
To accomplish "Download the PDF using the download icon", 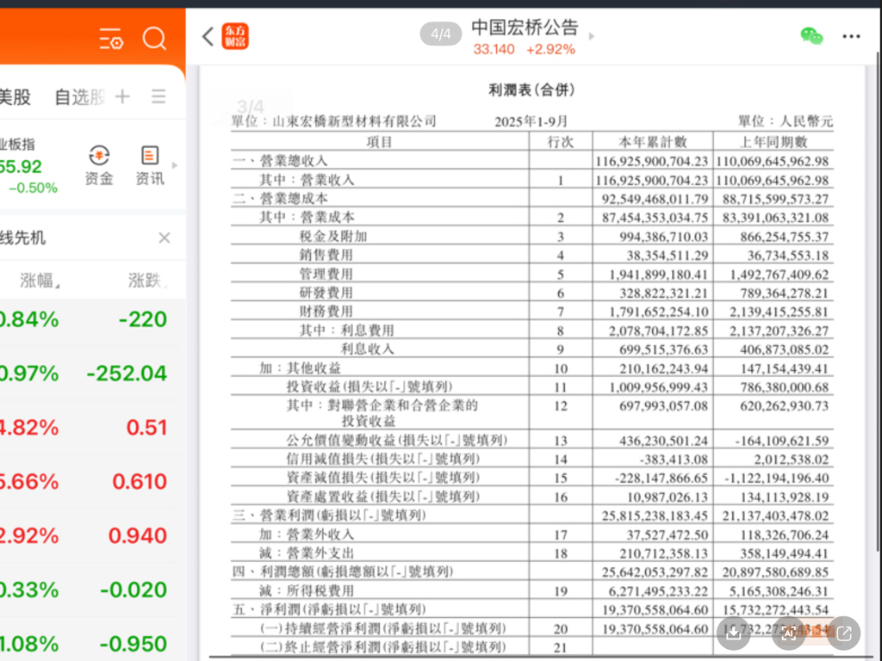I will pos(733,633).
